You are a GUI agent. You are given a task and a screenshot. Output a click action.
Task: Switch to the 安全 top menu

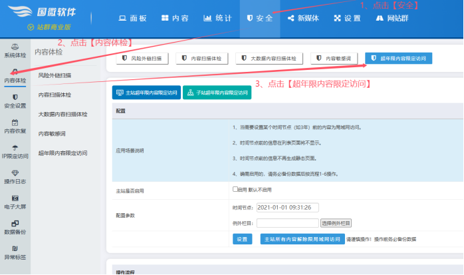[260, 18]
